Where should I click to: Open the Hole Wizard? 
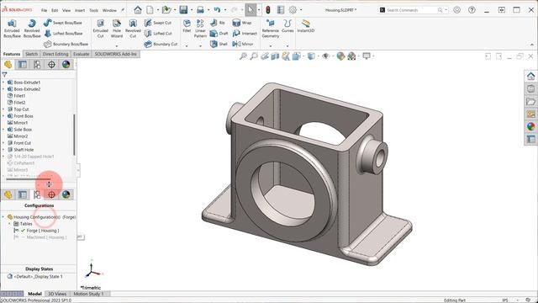(117, 28)
